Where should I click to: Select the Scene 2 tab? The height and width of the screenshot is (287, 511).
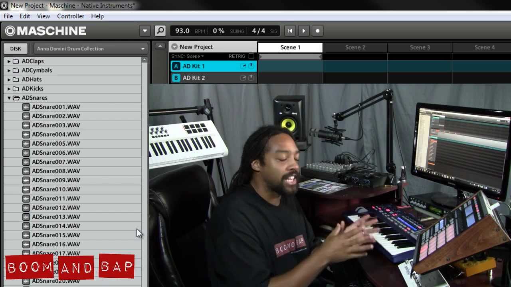pos(355,47)
